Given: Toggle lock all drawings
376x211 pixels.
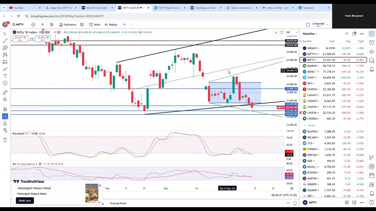Looking at the screenshot, I should tap(5, 123).
